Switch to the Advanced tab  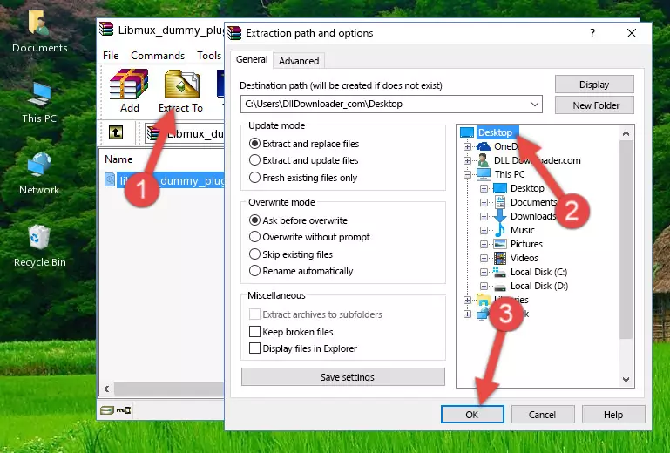pyautogui.click(x=299, y=61)
